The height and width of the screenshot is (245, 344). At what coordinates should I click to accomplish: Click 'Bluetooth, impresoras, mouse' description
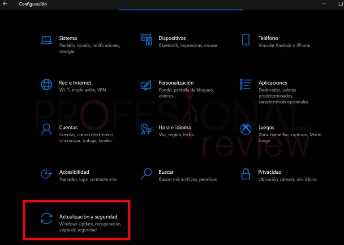pos(188,45)
